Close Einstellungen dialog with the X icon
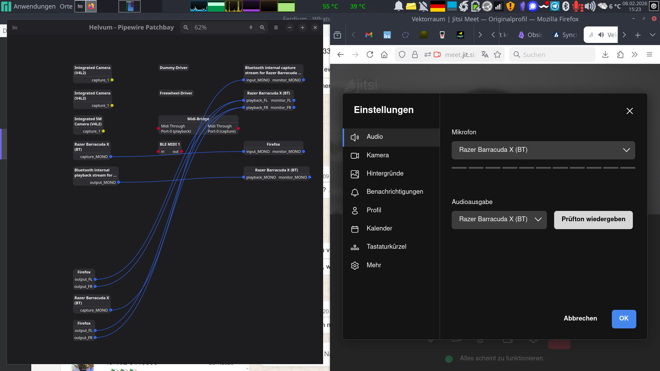Screen dimensions: 660x371 [629, 111]
